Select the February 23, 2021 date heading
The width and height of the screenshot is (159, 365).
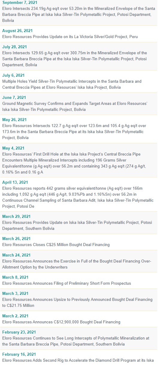click(x=19, y=332)
